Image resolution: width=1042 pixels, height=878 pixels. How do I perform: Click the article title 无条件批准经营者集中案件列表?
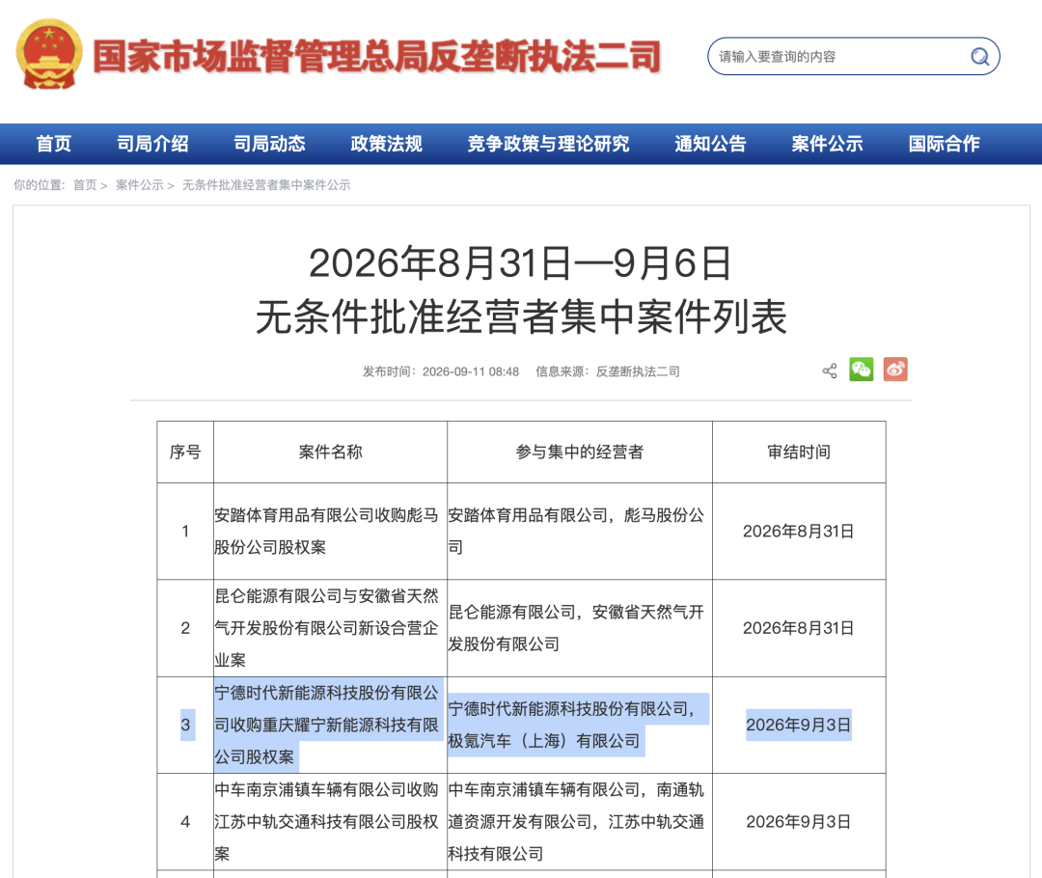pyautogui.click(x=522, y=316)
